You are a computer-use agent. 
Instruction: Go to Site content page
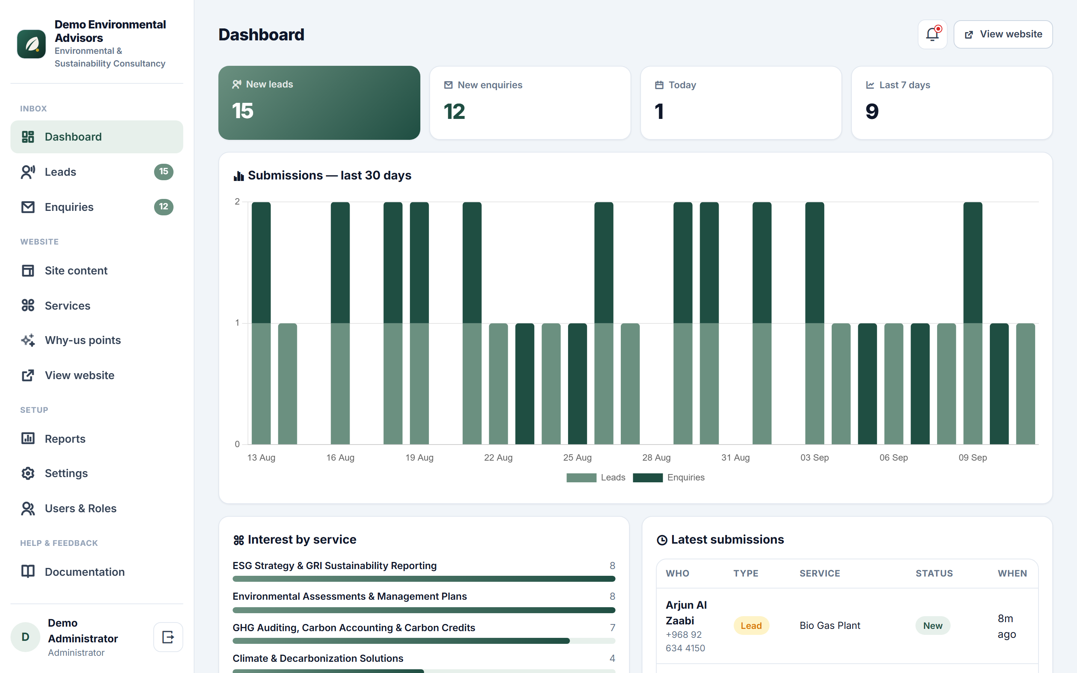(x=97, y=271)
